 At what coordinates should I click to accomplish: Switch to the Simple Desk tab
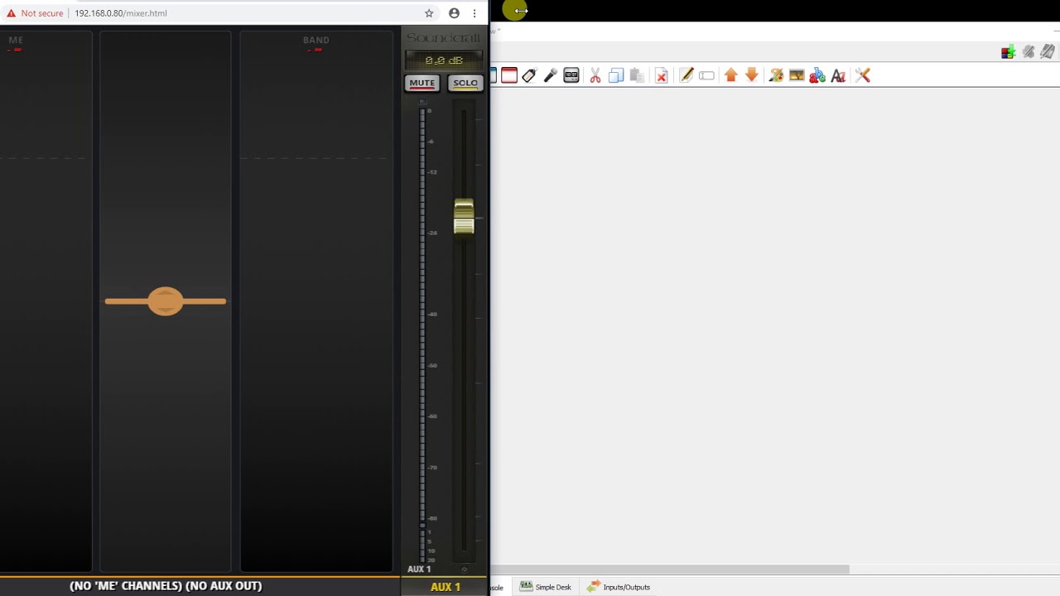[546, 587]
